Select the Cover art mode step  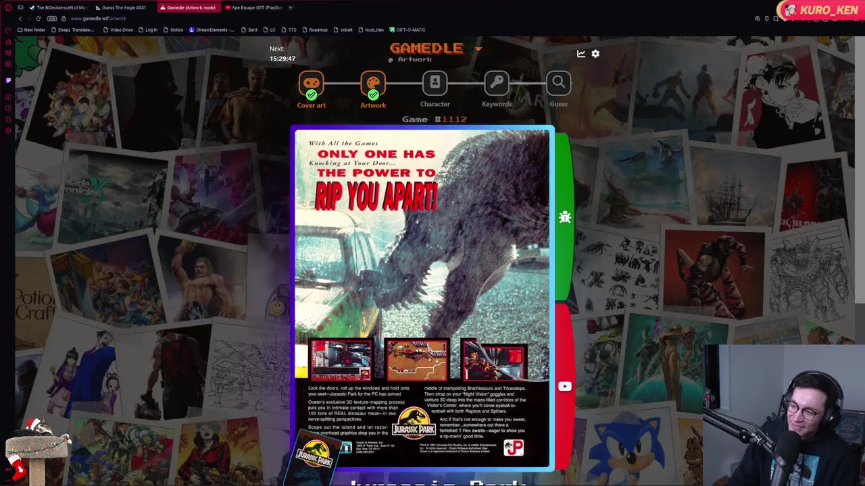point(311,90)
